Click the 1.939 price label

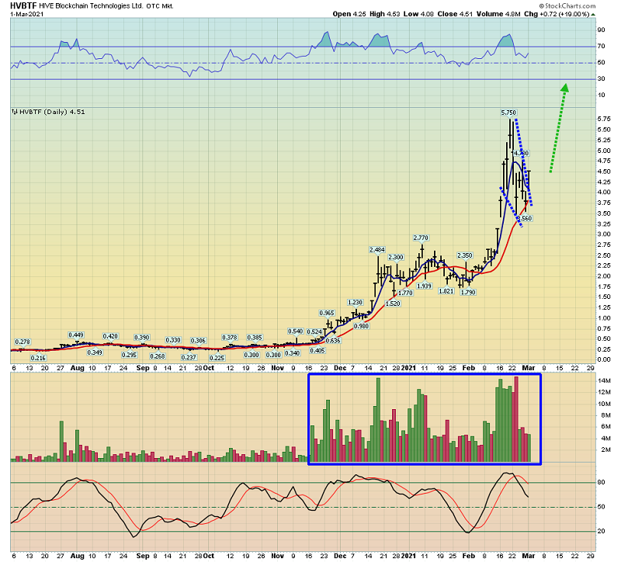pos(424,286)
